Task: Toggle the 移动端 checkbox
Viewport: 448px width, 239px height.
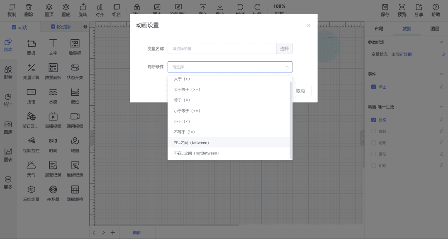Action: (x=53, y=27)
